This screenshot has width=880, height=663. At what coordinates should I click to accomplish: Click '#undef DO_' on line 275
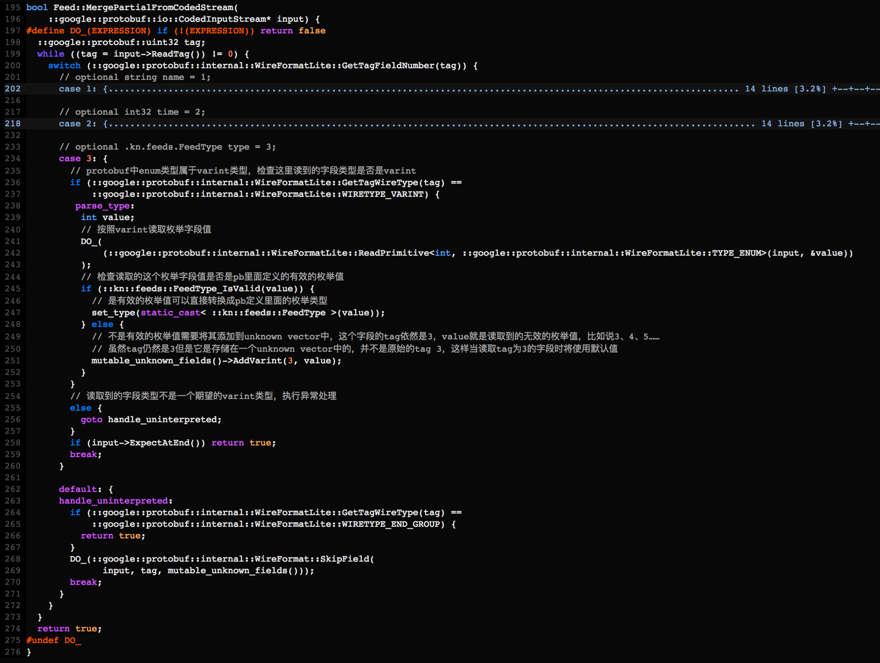[54, 640]
